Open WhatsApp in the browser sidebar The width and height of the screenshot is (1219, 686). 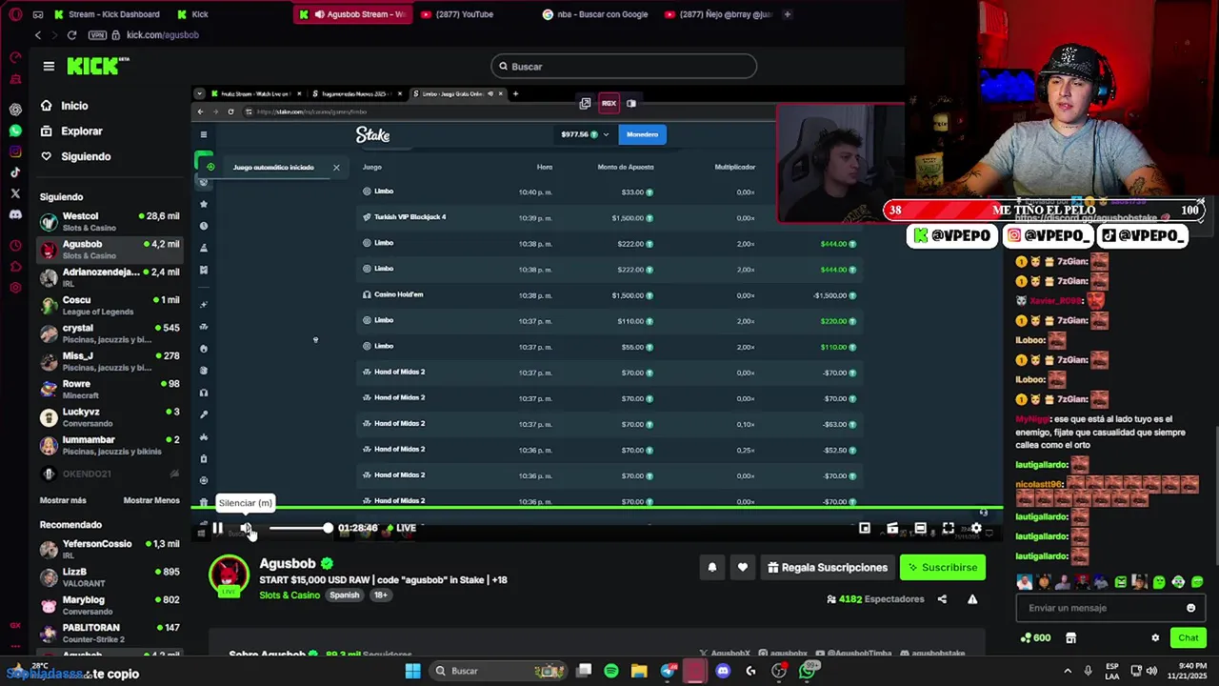[x=15, y=131]
